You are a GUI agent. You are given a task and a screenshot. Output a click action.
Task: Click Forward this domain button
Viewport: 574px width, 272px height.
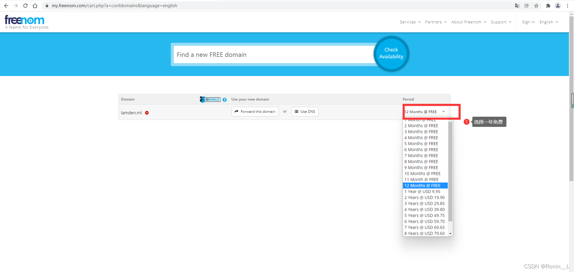click(255, 112)
